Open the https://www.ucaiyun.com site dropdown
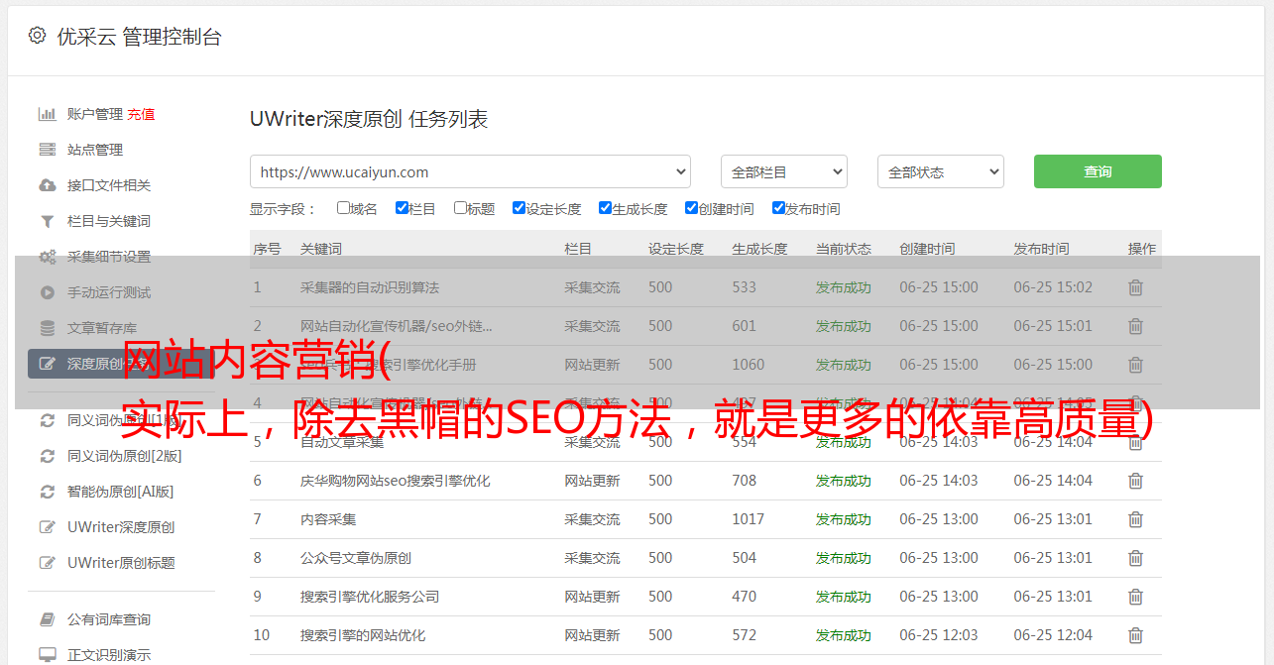Image resolution: width=1274 pixels, height=665 pixels. [470, 171]
